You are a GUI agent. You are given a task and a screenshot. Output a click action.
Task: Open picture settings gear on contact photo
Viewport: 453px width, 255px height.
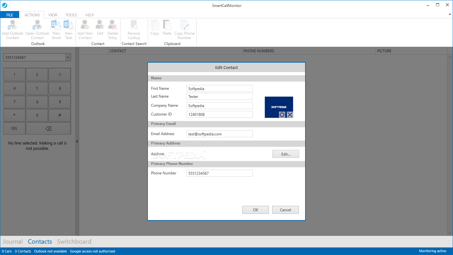(282, 115)
